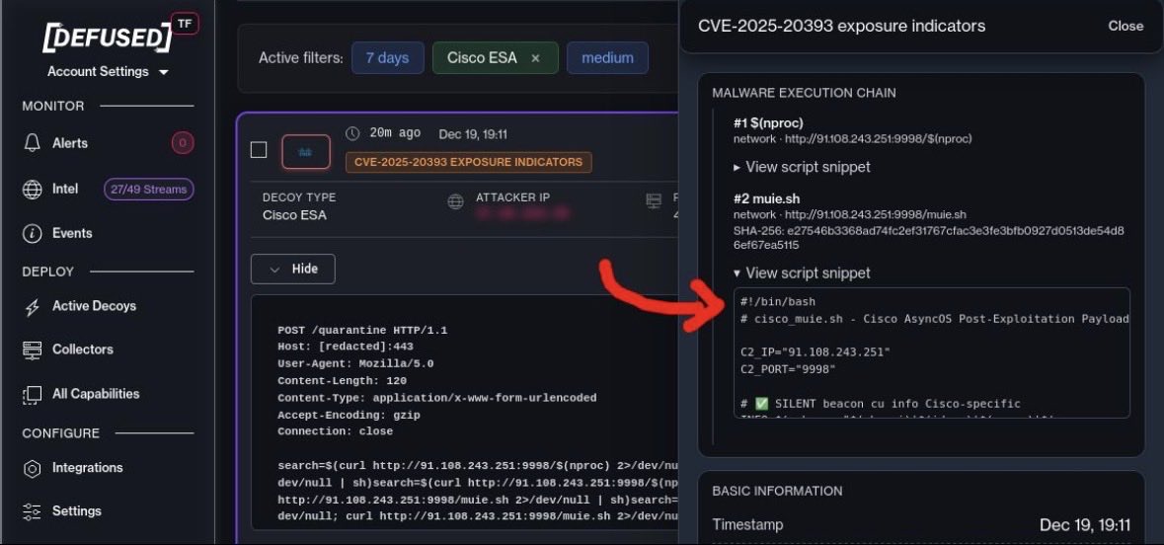Open Alerts from the sidebar
Viewport: 1164px width, 545px height.
70,143
